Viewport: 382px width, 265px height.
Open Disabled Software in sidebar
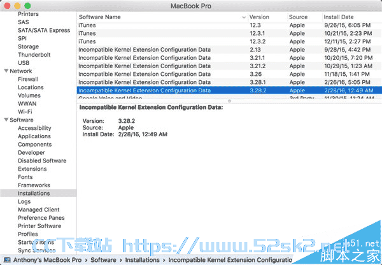42,161
